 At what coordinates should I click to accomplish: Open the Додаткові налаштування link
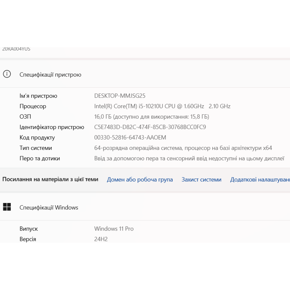point(260,180)
